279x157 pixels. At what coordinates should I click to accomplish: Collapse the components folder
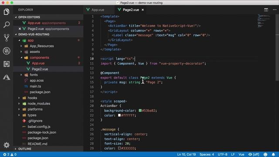pyautogui.click(x=21, y=58)
